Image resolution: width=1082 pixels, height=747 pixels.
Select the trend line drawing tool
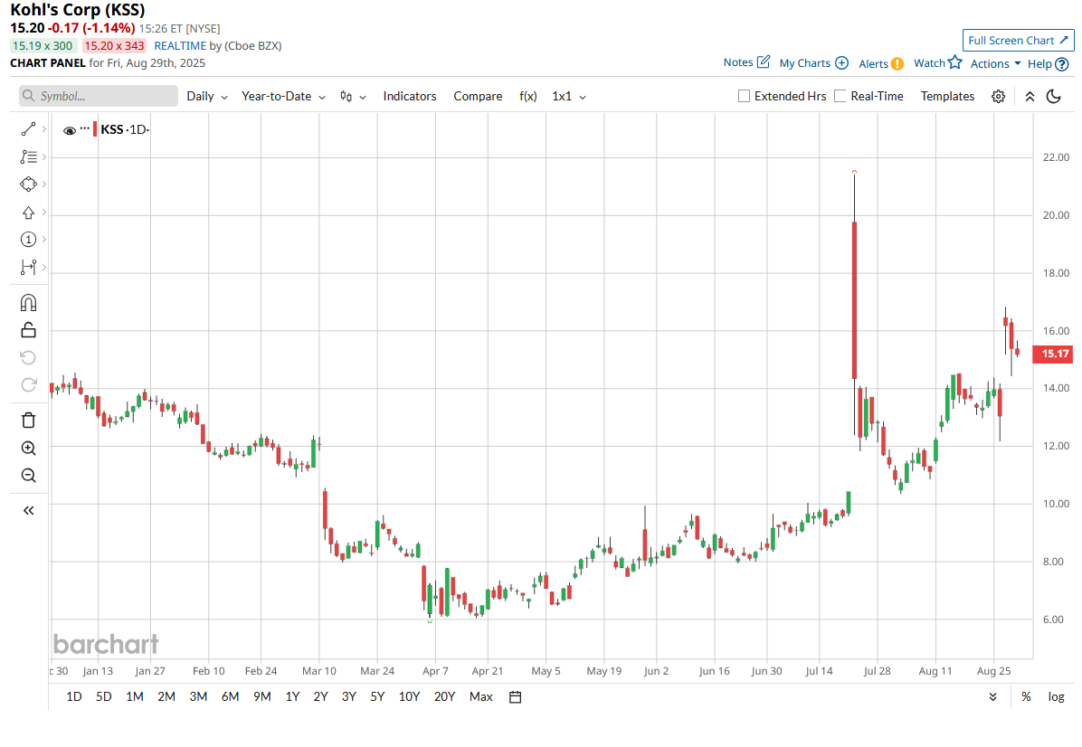pyautogui.click(x=28, y=129)
